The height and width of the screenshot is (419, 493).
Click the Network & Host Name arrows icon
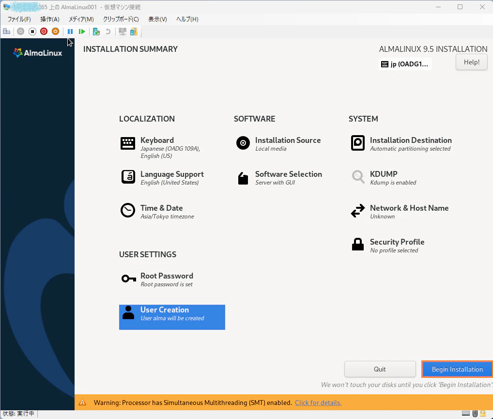coord(358,211)
